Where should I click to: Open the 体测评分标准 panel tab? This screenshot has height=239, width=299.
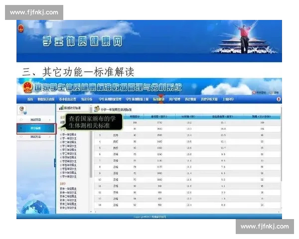click(73, 108)
